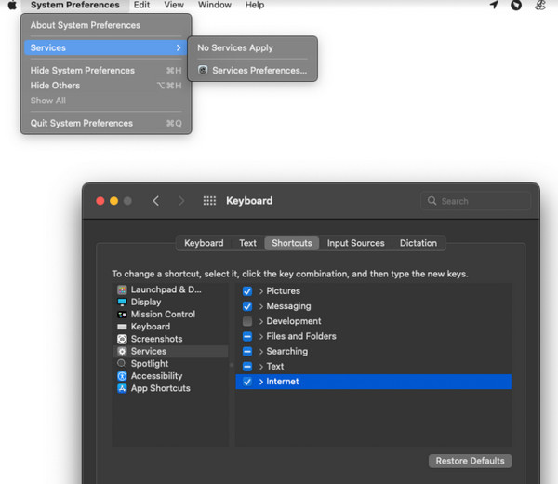This screenshot has width=558, height=484.
Task: Click the Restore Defaults button
Action: 470,461
